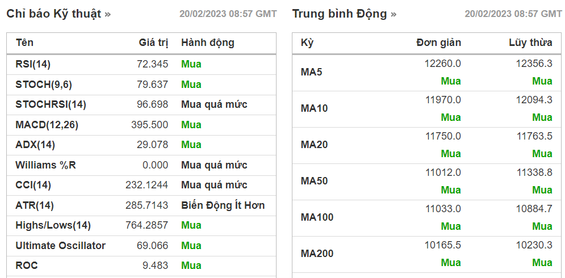This screenshot has width=565, height=278.
Task: Click the MA200 simple value 10165.5
Action: click(x=443, y=245)
